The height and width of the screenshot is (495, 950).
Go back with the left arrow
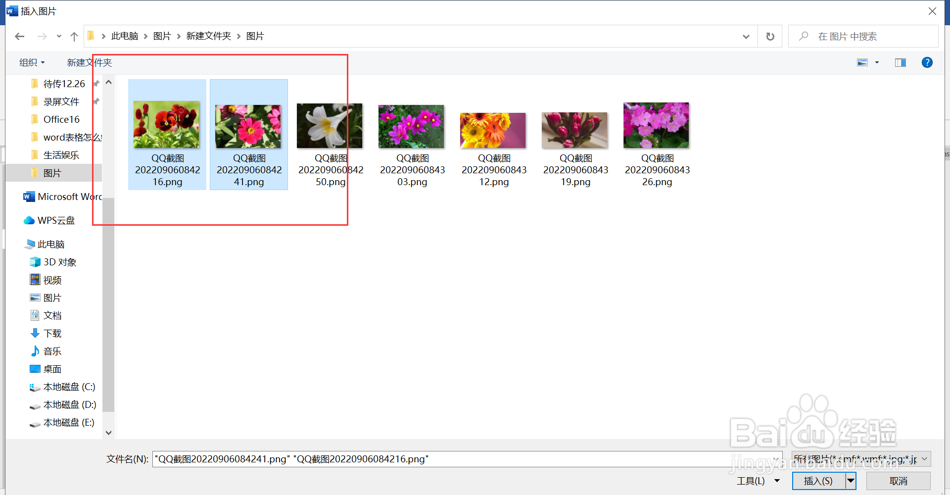click(20, 36)
